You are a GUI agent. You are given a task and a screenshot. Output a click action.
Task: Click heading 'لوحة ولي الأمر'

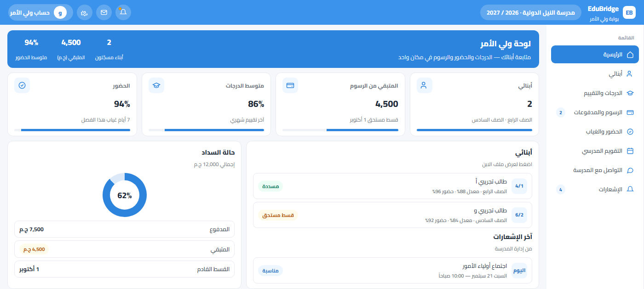coord(506,44)
